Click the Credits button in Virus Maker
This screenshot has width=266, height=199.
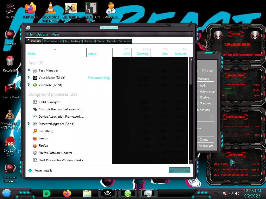pos(205,140)
